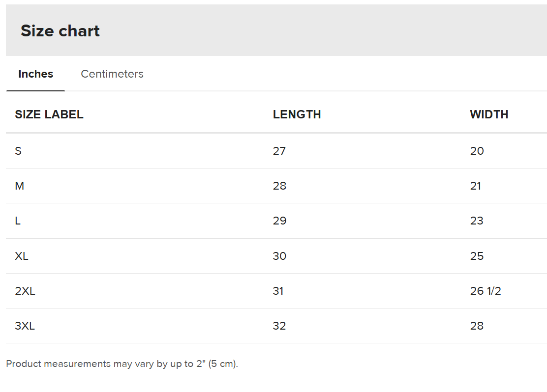Select the S size label row
The image size is (547, 392).
[x=18, y=151]
